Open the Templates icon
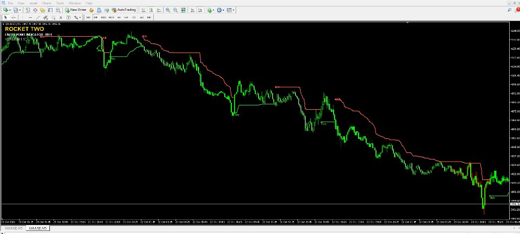The width and height of the screenshot is (520, 234). coord(229,10)
